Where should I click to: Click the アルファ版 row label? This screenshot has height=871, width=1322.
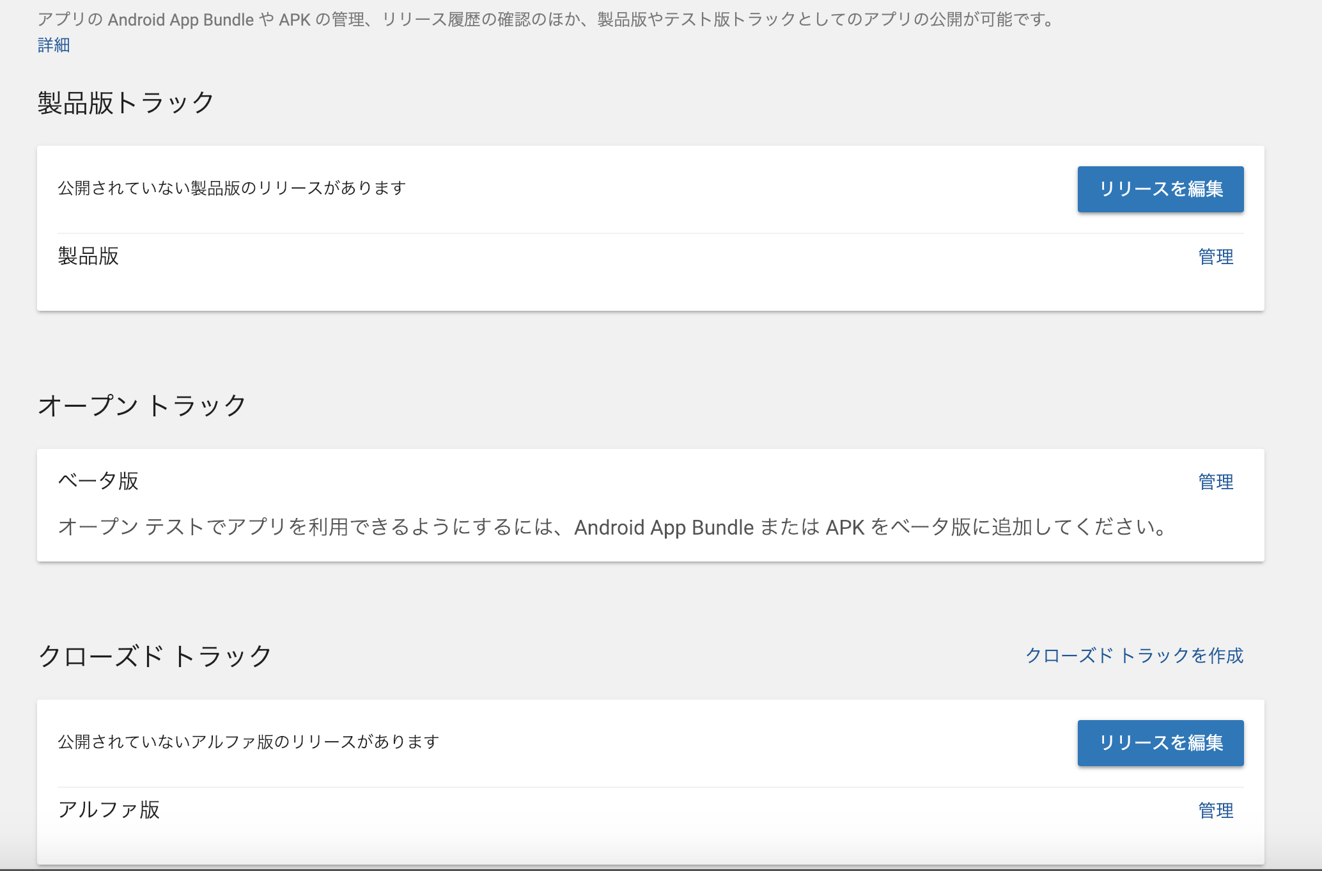[109, 810]
